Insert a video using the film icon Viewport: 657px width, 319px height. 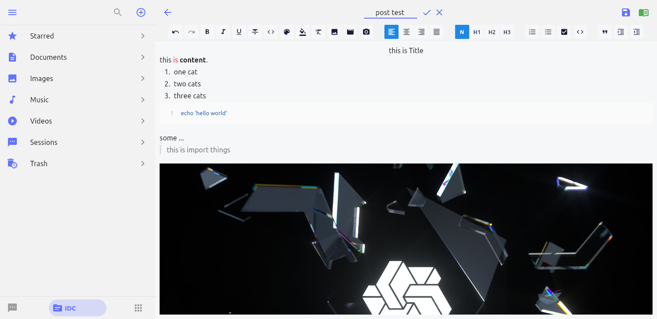(x=350, y=31)
